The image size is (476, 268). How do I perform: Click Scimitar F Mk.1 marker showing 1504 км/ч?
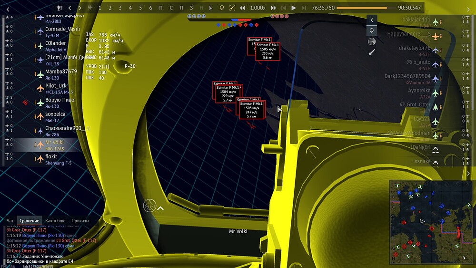(228, 93)
